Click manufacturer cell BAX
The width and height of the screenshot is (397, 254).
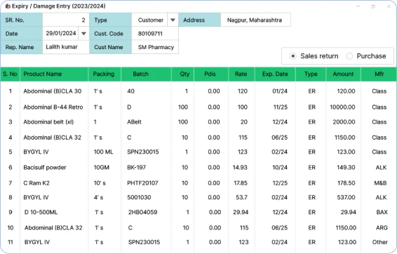[x=382, y=212]
